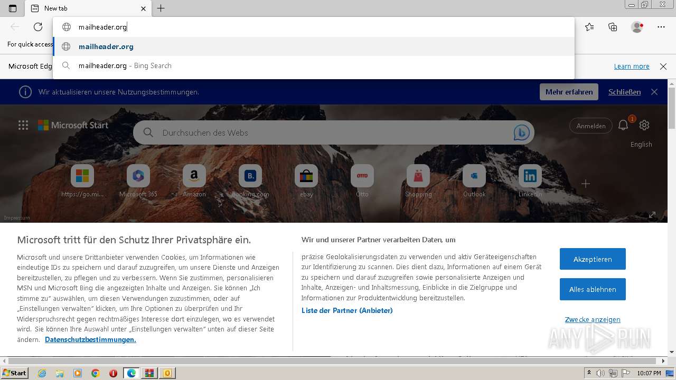Open the Datenschutzbestimmungen link
This screenshot has width=676, height=380.
(x=90, y=339)
